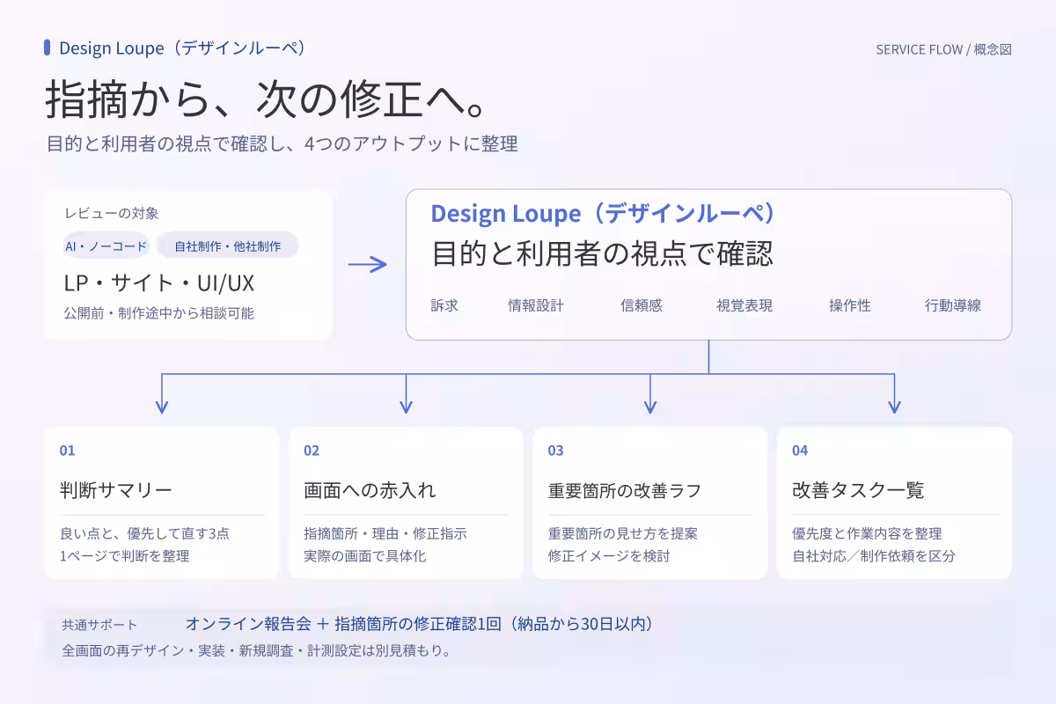Viewport: 1056px width, 704px height.
Task: Click the '共通サポート' label
Action: click(99, 625)
